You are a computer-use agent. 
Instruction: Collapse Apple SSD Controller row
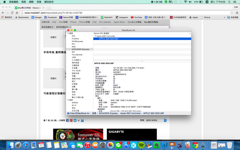95,36
